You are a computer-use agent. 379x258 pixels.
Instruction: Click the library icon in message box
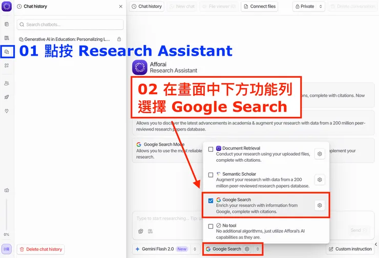150,231
